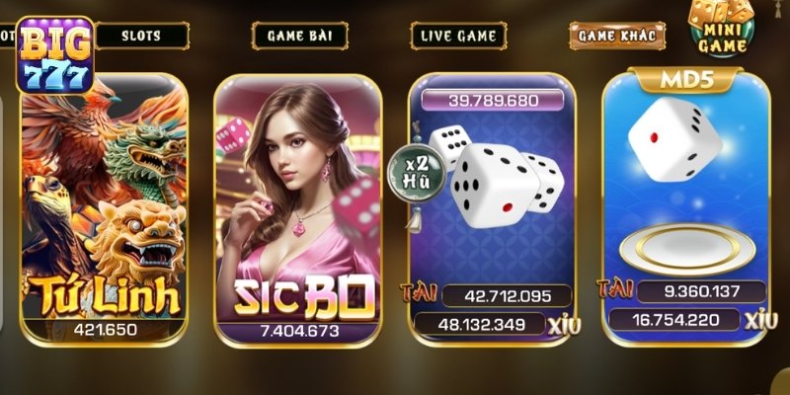
Task: Click the white plate on MD5 card
Action: click(687, 250)
